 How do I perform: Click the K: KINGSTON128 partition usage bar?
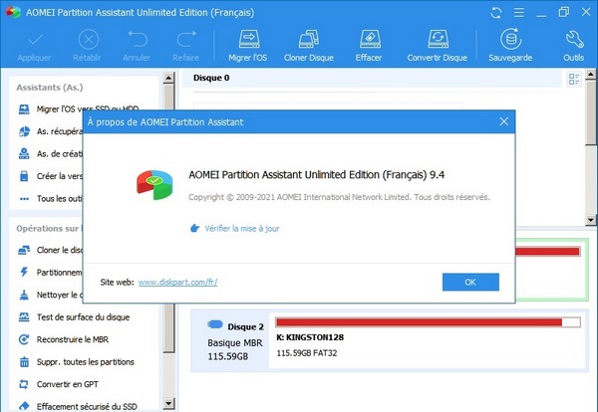(428, 322)
